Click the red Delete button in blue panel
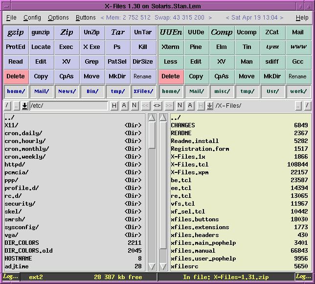This screenshot has height=284, width=315. click(16, 76)
